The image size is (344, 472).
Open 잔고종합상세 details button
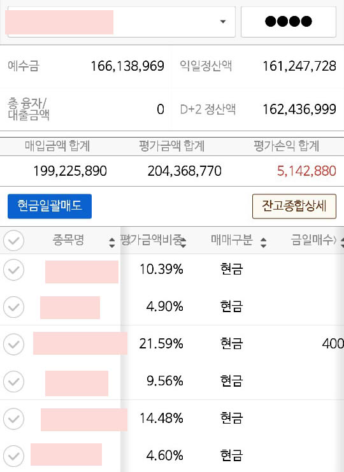(x=294, y=206)
